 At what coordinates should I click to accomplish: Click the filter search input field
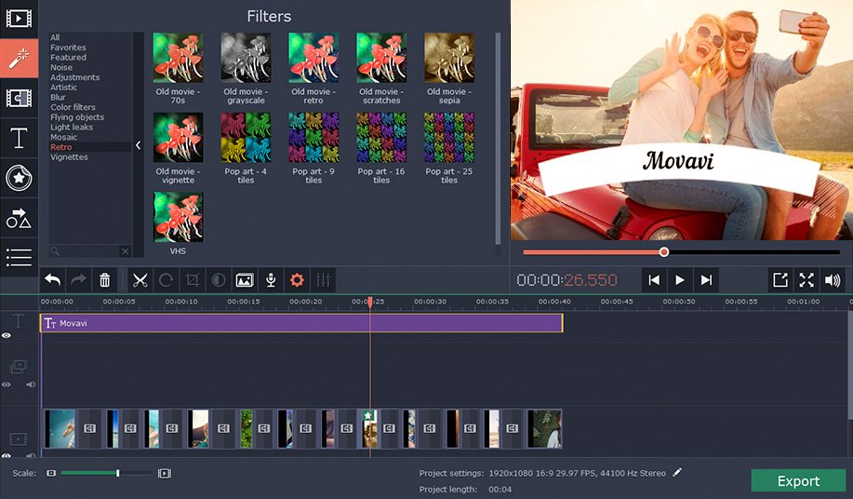(x=85, y=250)
